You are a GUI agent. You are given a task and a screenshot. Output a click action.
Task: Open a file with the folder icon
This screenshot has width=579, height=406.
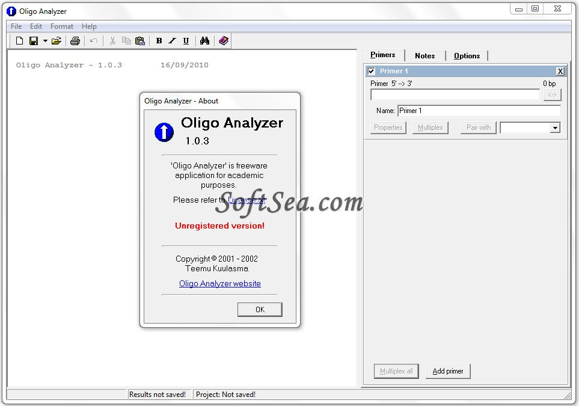(57, 41)
